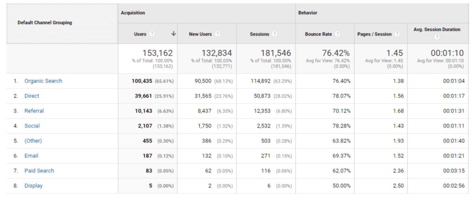Viewport: 476px width, 205px height.
Task: Select Social users value 2,107
Action: pyautogui.click(x=145, y=126)
